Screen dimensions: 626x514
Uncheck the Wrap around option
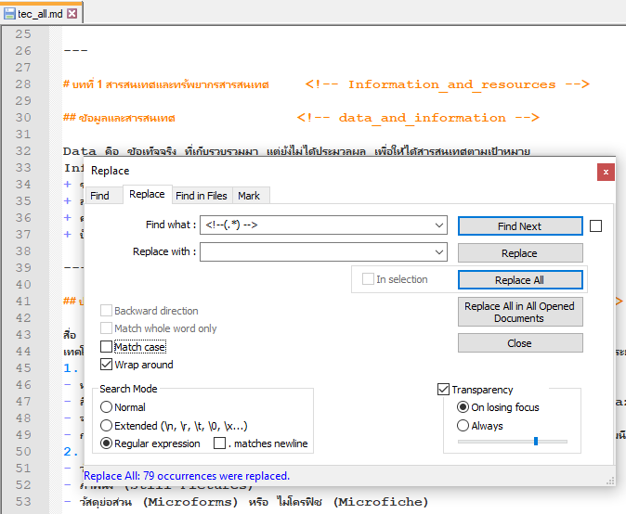point(106,365)
